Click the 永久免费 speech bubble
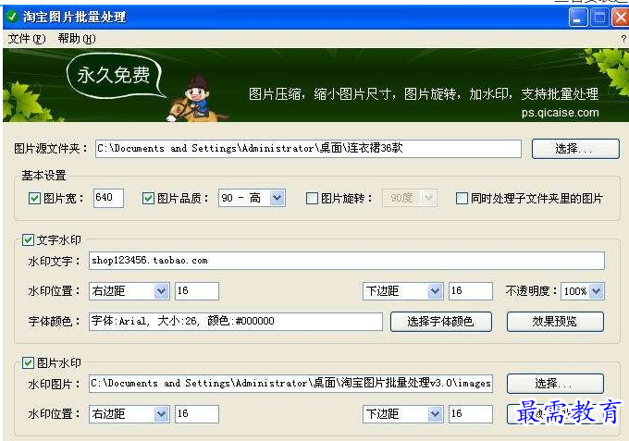The image size is (629, 441). [x=115, y=76]
